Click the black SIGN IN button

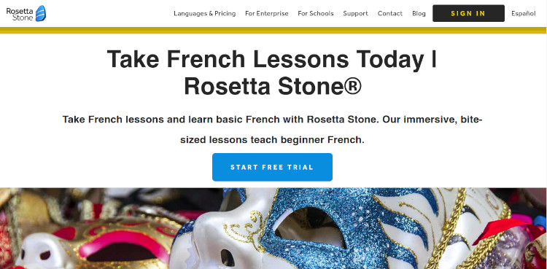(468, 13)
